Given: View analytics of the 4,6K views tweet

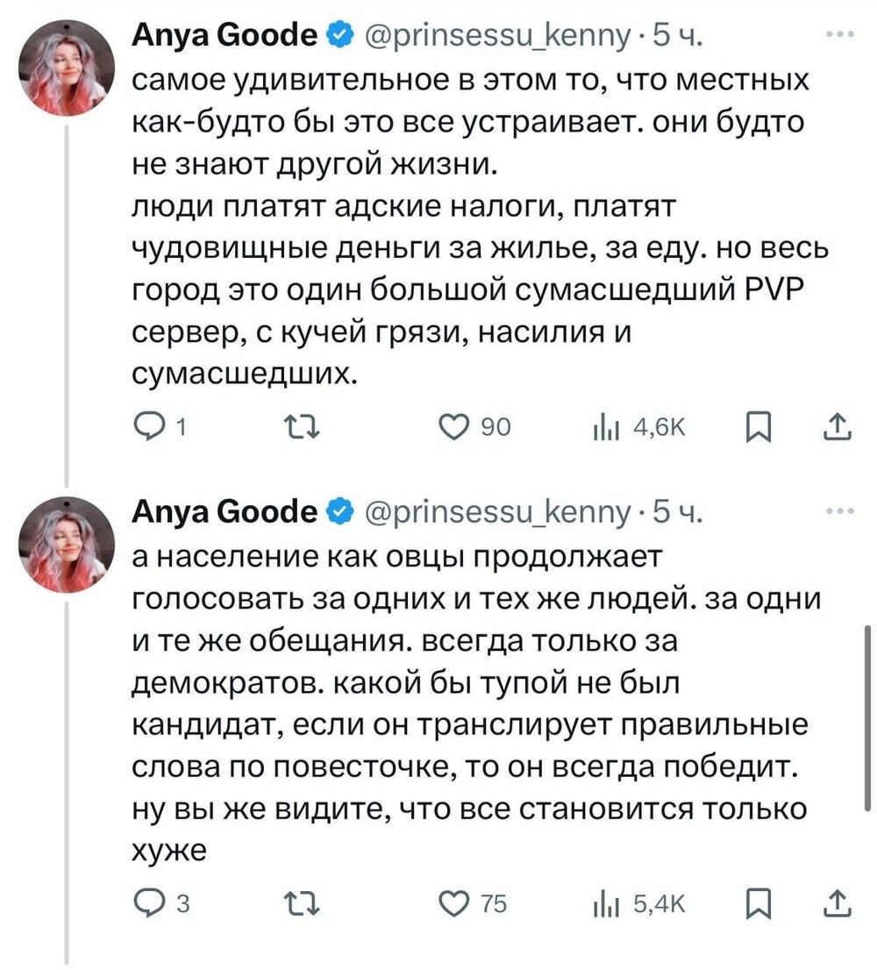Looking at the screenshot, I should click(x=603, y=427).
